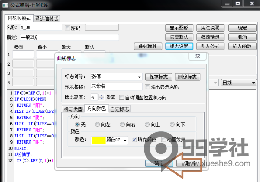Click the 描述 field with 一般K线
Viewport: 260px width, 182px height.
pyautogui.click(x=69, y=37)
